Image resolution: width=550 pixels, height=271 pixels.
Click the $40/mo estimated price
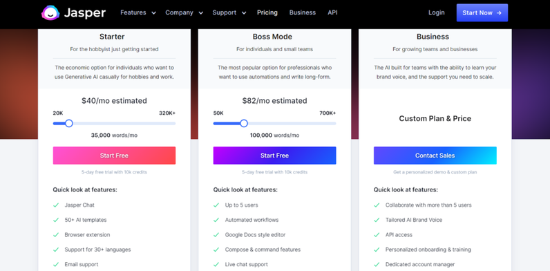[x=114, y=101]
